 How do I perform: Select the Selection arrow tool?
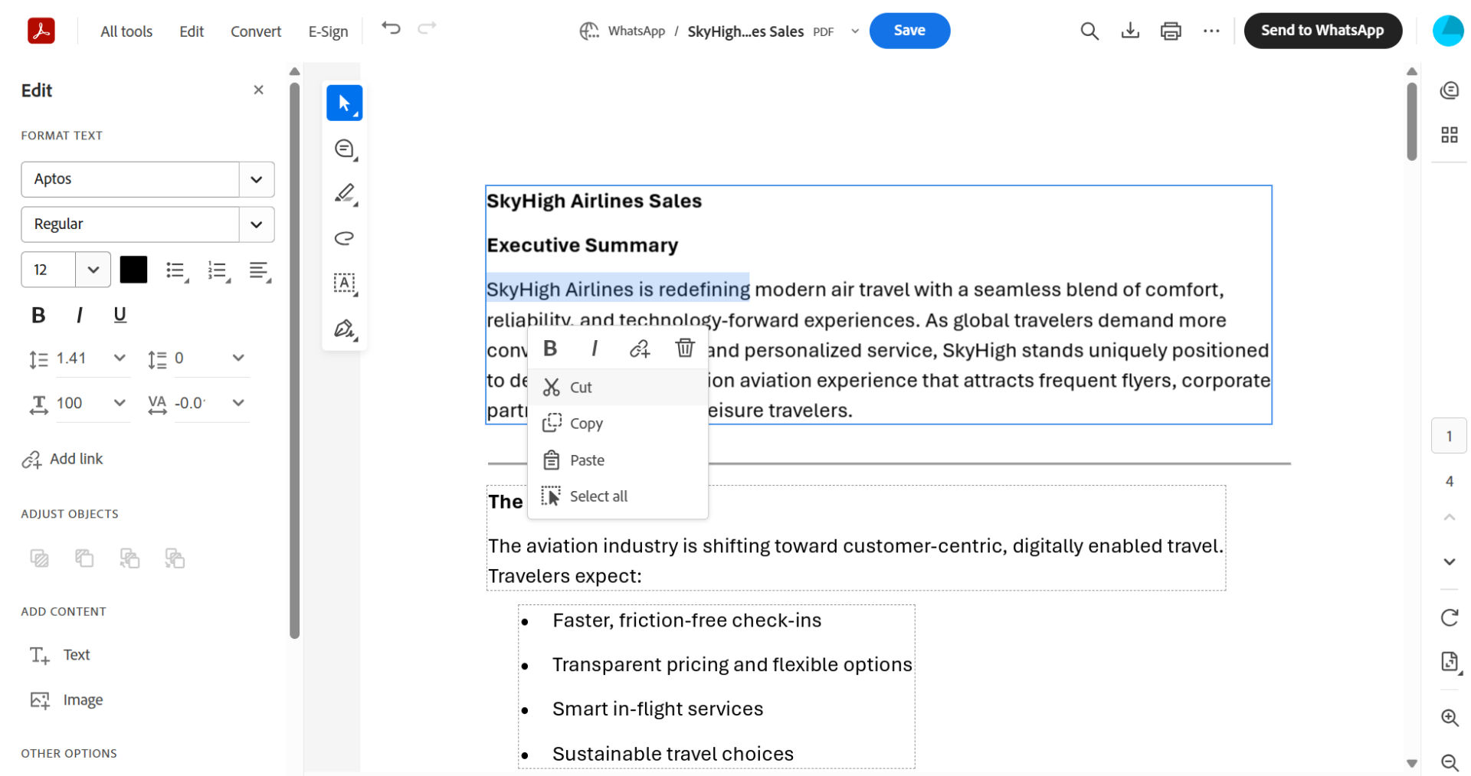(344, 102)
